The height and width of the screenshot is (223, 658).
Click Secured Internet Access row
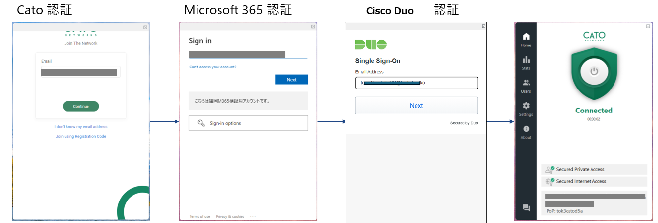point(594,181)
